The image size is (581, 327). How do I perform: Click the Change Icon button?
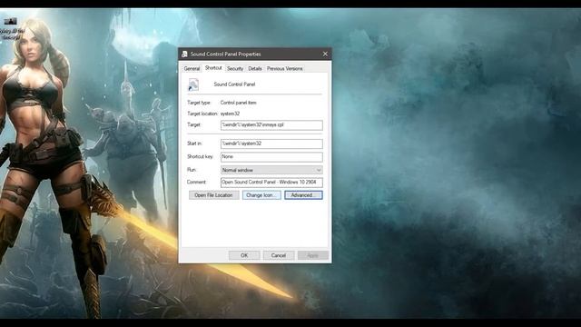tap(261, 195)
